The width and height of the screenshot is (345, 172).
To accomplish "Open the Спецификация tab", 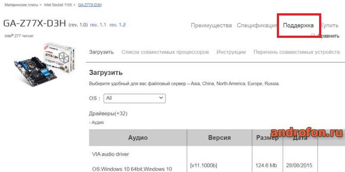I will click(257, 25).
